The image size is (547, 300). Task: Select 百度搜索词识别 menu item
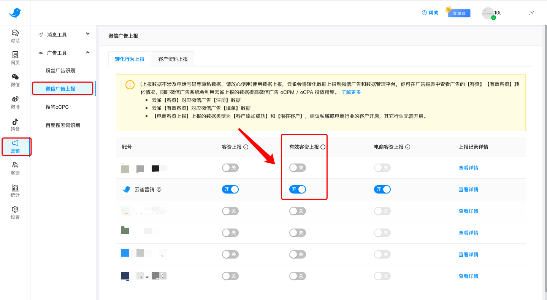tap(63, 125)
